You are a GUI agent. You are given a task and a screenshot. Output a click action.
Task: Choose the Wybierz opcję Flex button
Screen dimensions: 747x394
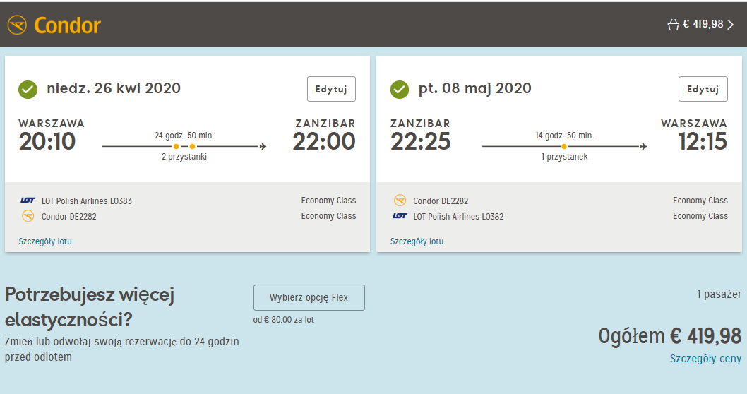[x=309, y=298]
